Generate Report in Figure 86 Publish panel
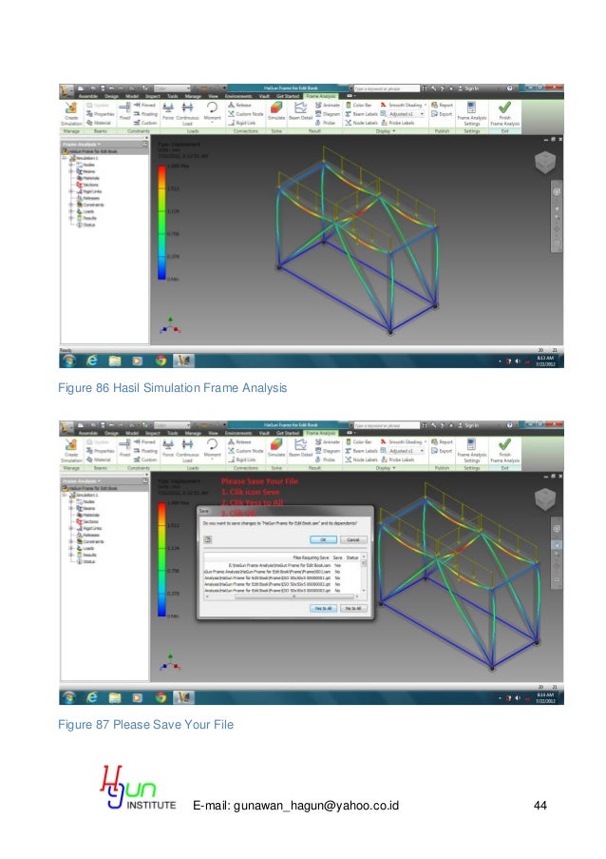The height and width of the screenshot is (859, 606). point(442,105)
